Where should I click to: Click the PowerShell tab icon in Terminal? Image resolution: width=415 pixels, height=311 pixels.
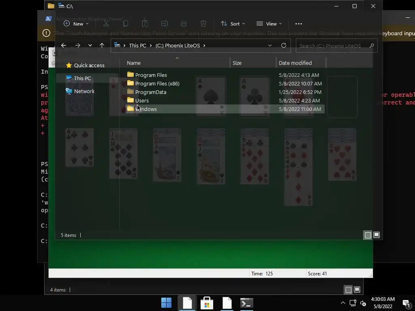point(49,19)
